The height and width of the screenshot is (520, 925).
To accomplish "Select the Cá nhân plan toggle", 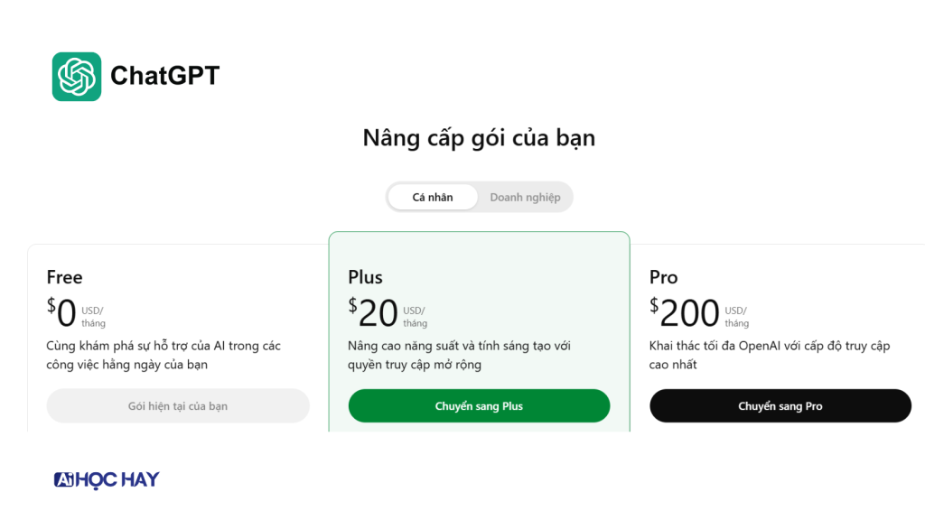I will pyautogui.click(x=433, y=197).
